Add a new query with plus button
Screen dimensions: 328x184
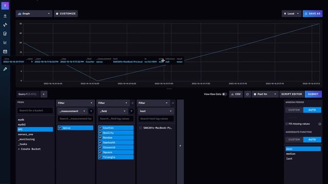[44, 94]
